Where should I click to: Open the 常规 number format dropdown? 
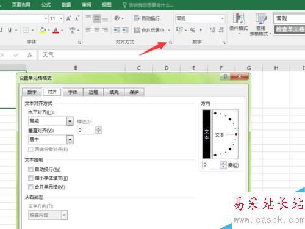click(x=223, y=18)
